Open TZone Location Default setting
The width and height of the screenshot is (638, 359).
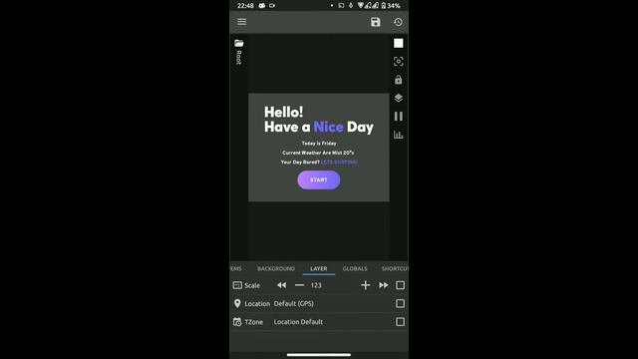298,322
